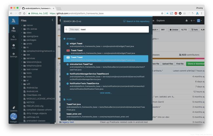Bookmark this page with the star icon
The image size is (213, 136).
tap(162, 13)
